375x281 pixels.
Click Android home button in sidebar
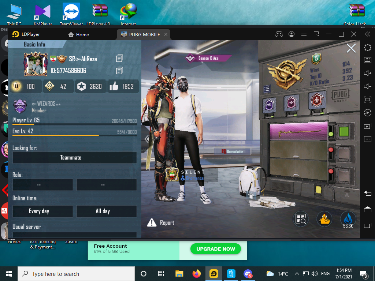(x=368, y=209)
